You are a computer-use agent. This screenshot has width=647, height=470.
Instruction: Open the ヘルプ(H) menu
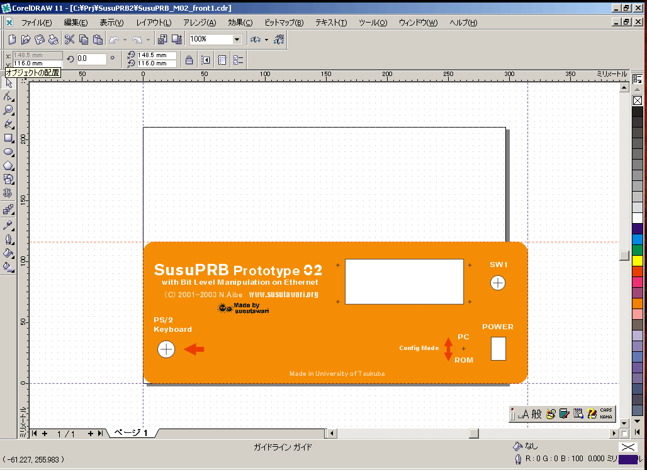click(463, 23)
